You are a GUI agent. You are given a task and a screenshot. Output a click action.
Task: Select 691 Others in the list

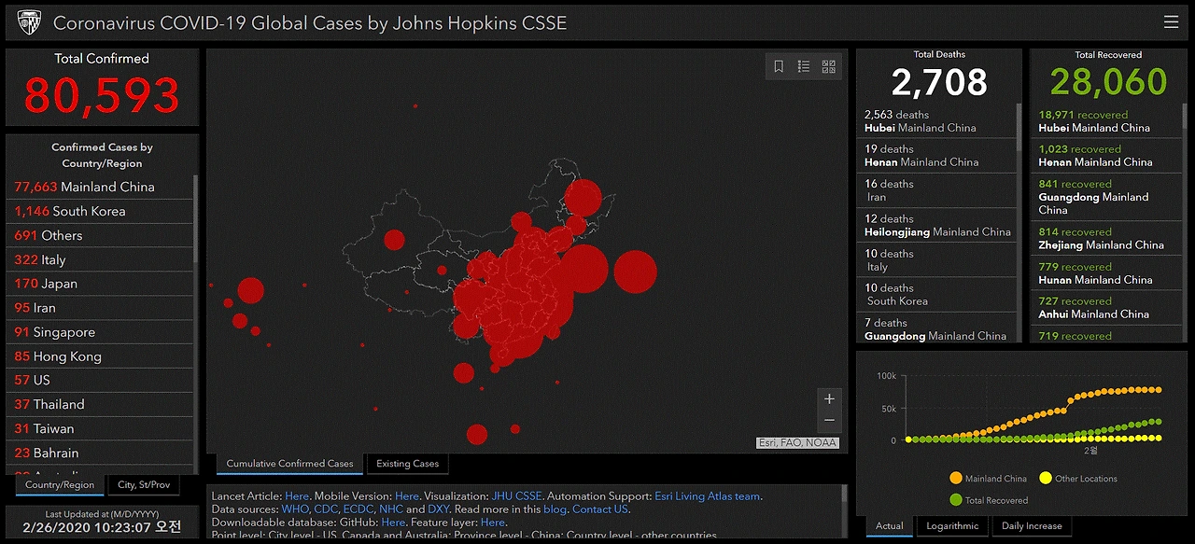[100, 235]
